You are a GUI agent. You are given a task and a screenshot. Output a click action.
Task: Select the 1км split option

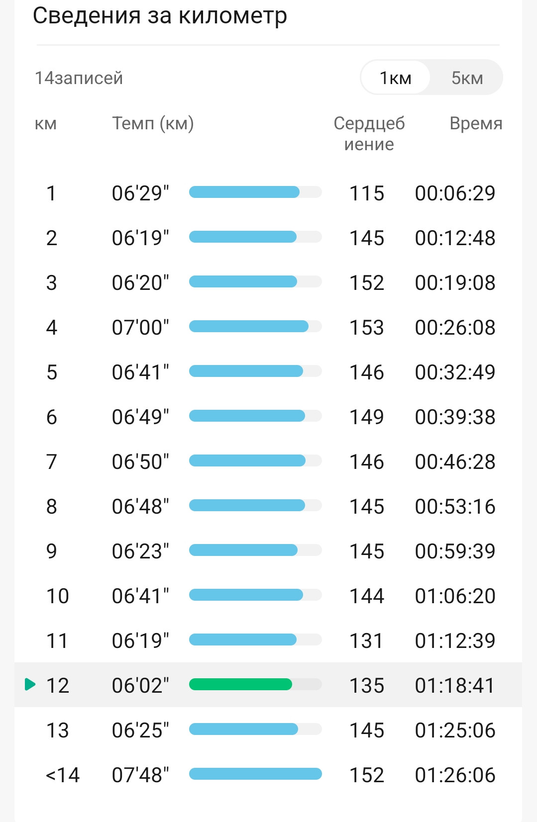pyautogui.click(x=395, y=78)
